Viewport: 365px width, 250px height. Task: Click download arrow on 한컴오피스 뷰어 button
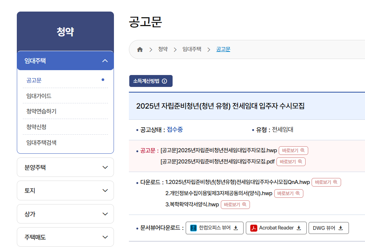[x=236, y=228]
